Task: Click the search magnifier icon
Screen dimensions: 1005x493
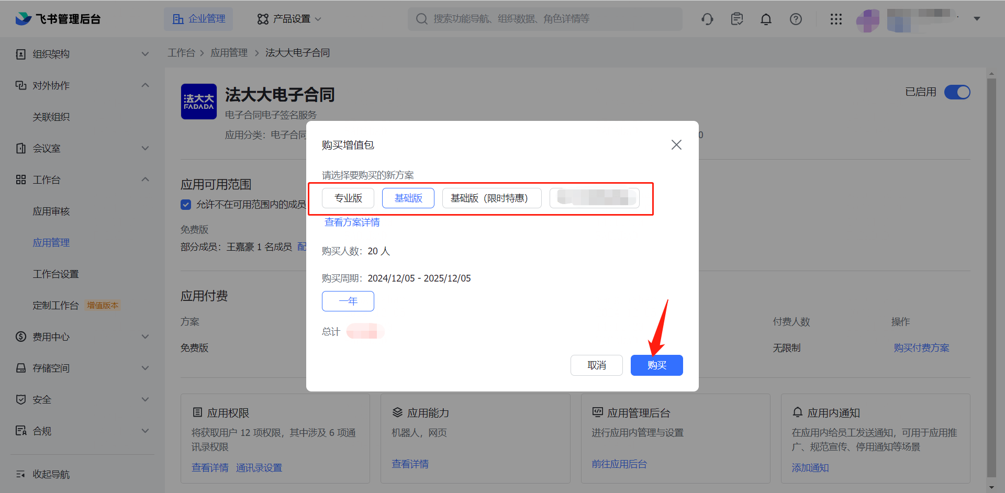Action: (x=421, y=19)
